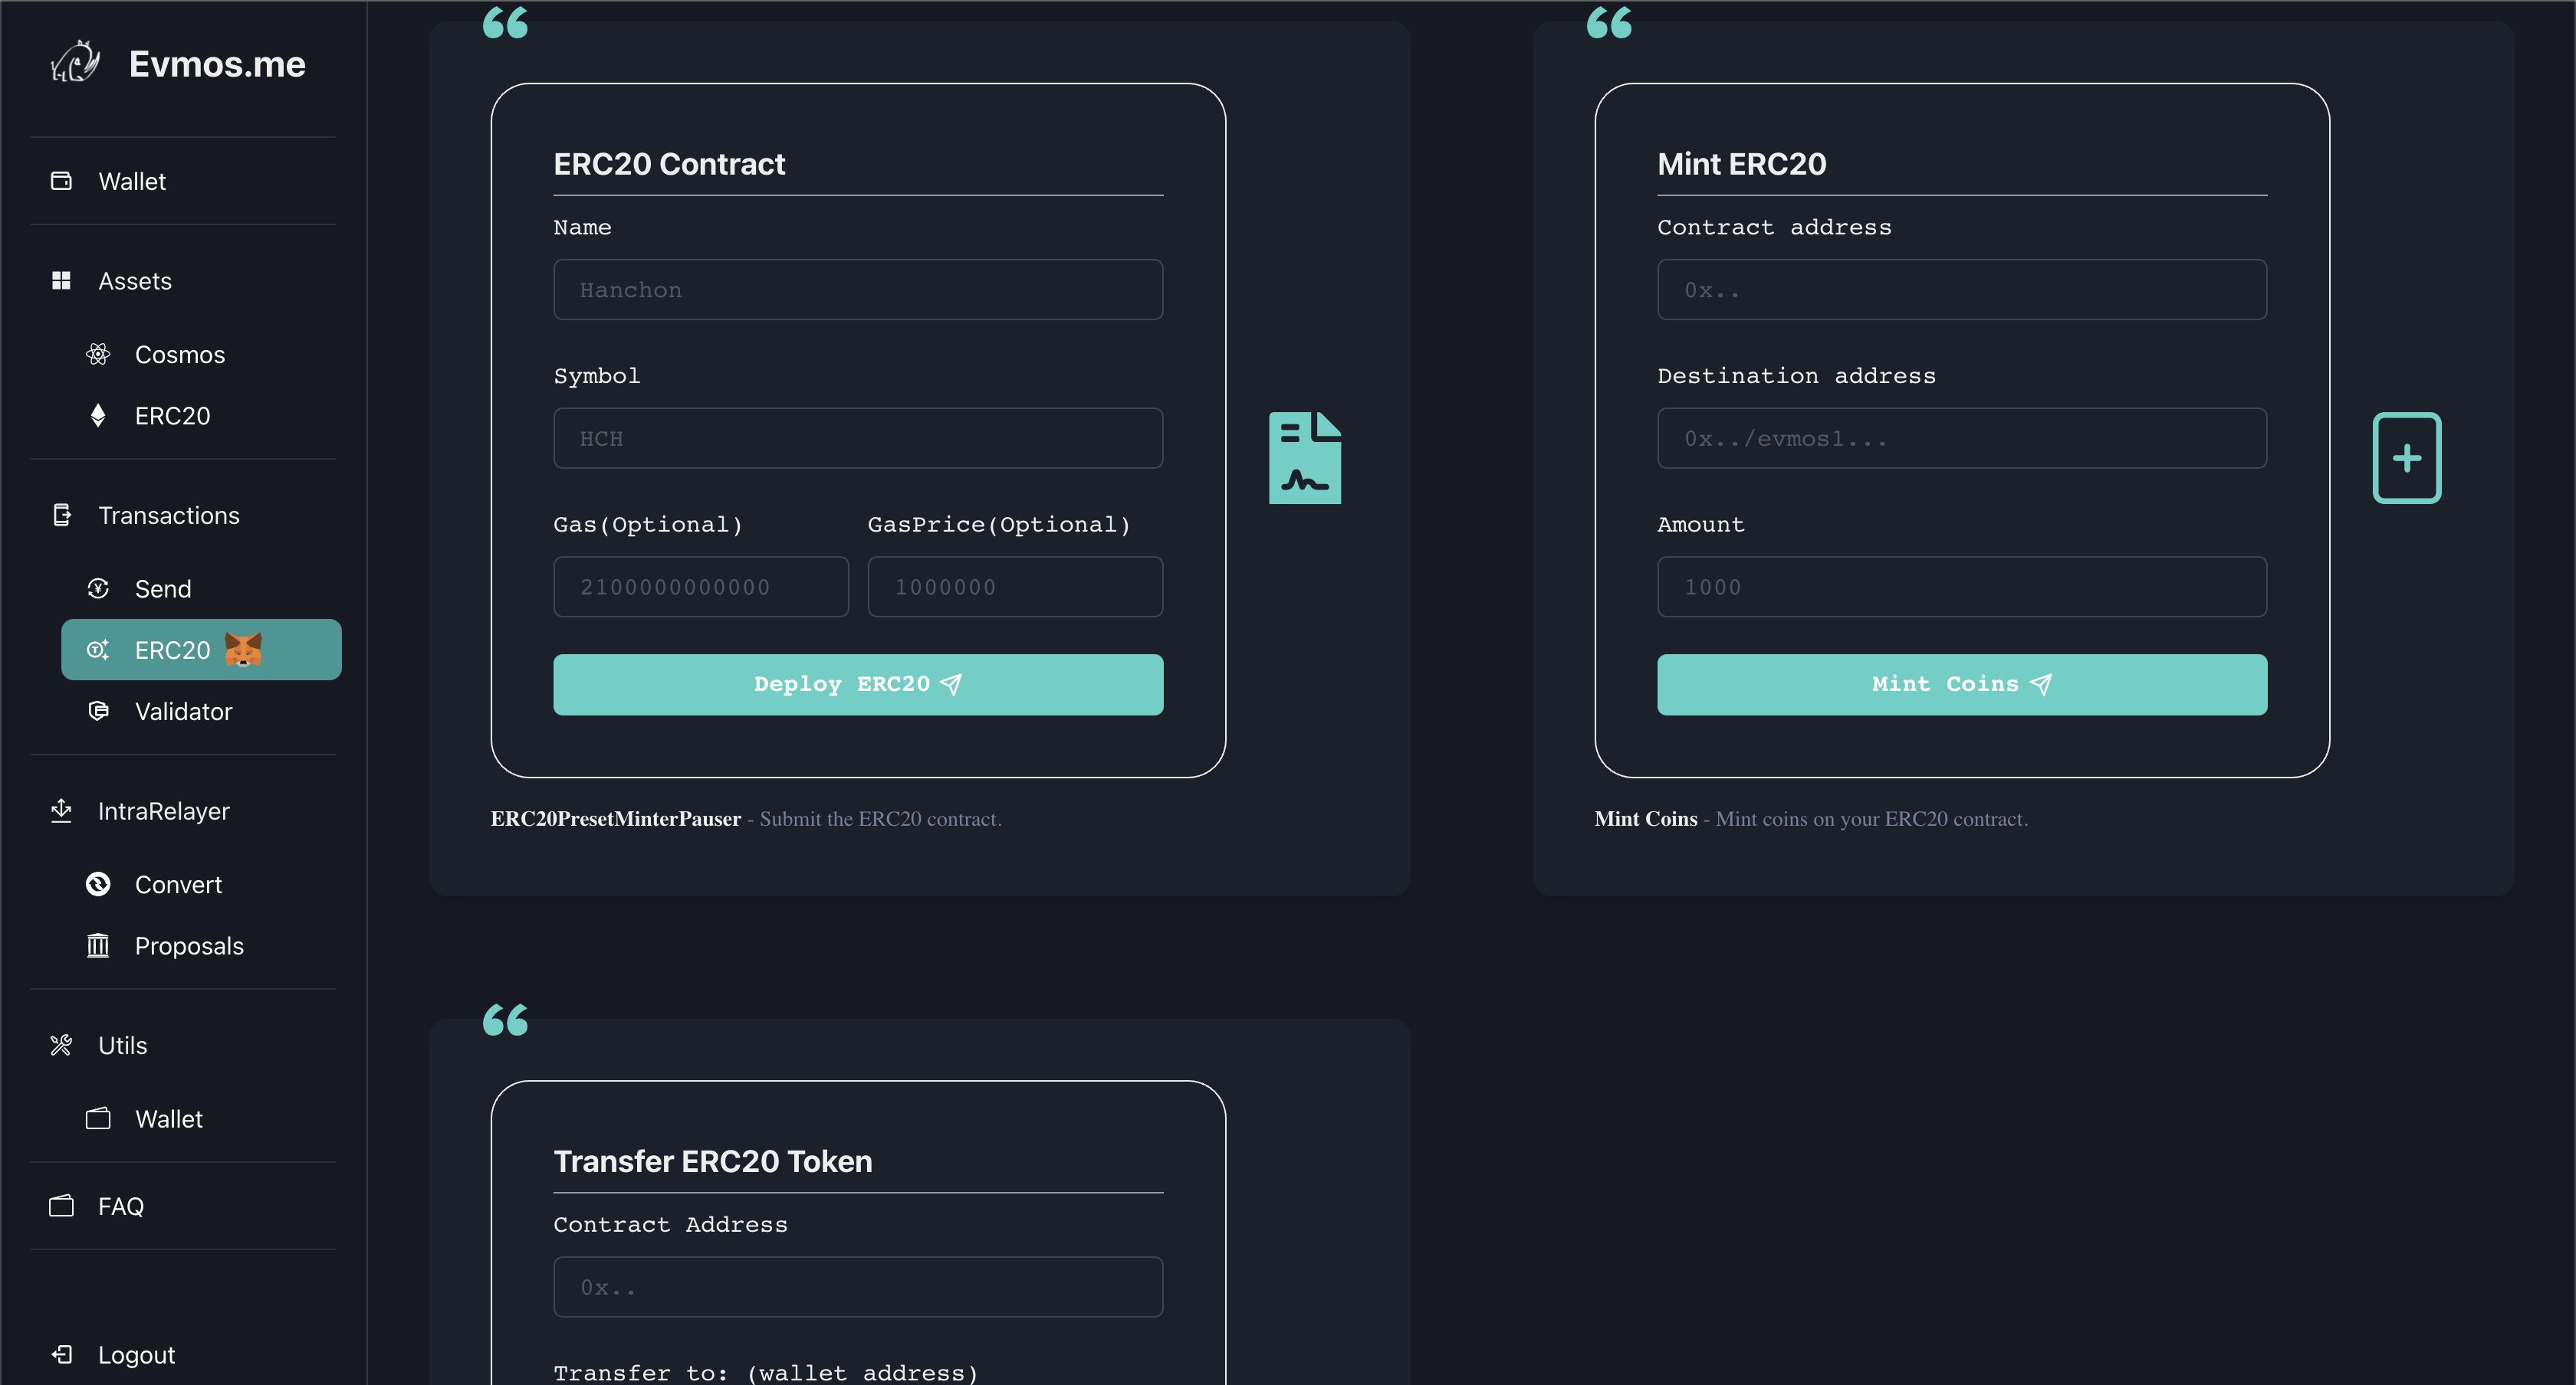Screen dimensions: 2576x1385
Task: Click the MetaMask fox icon
Action: (x=243, y=650)
